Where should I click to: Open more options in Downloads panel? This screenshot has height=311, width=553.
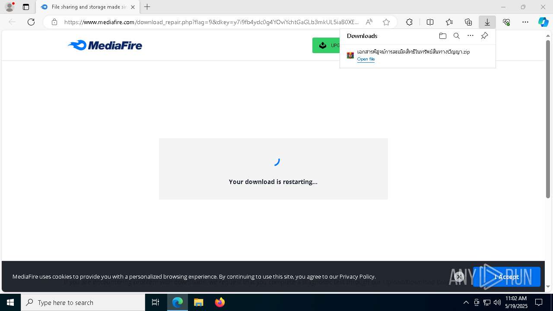(470, 36)
